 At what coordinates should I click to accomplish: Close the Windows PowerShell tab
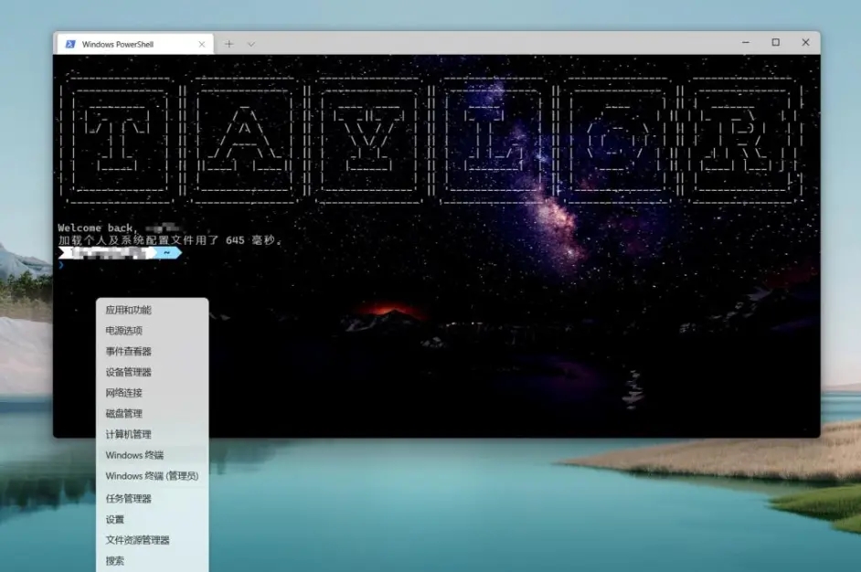point(202,42)
